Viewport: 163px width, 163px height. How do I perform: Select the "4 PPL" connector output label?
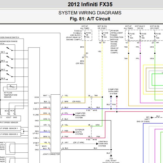(65, 113)
